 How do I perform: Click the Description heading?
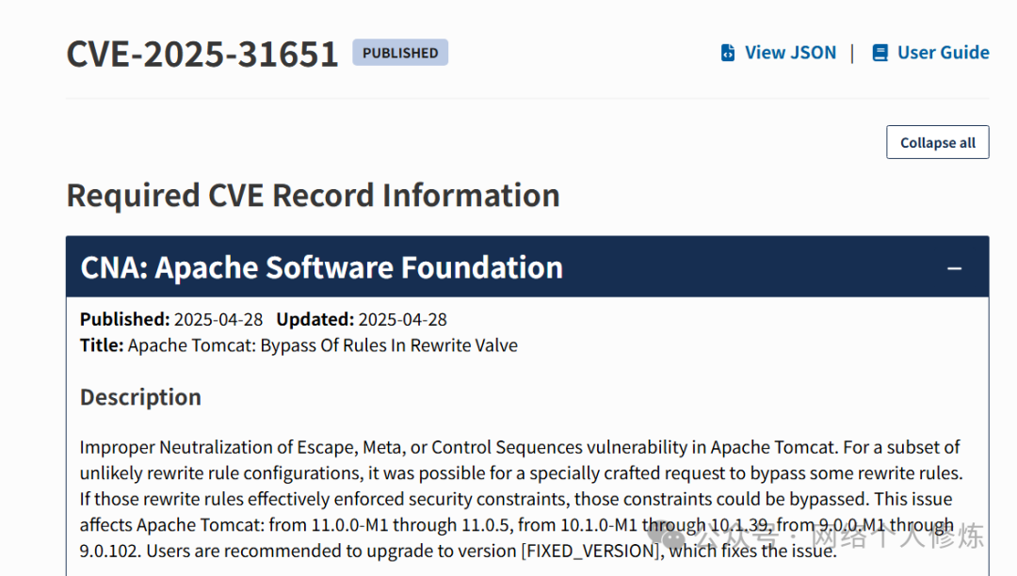pos(140,396)
